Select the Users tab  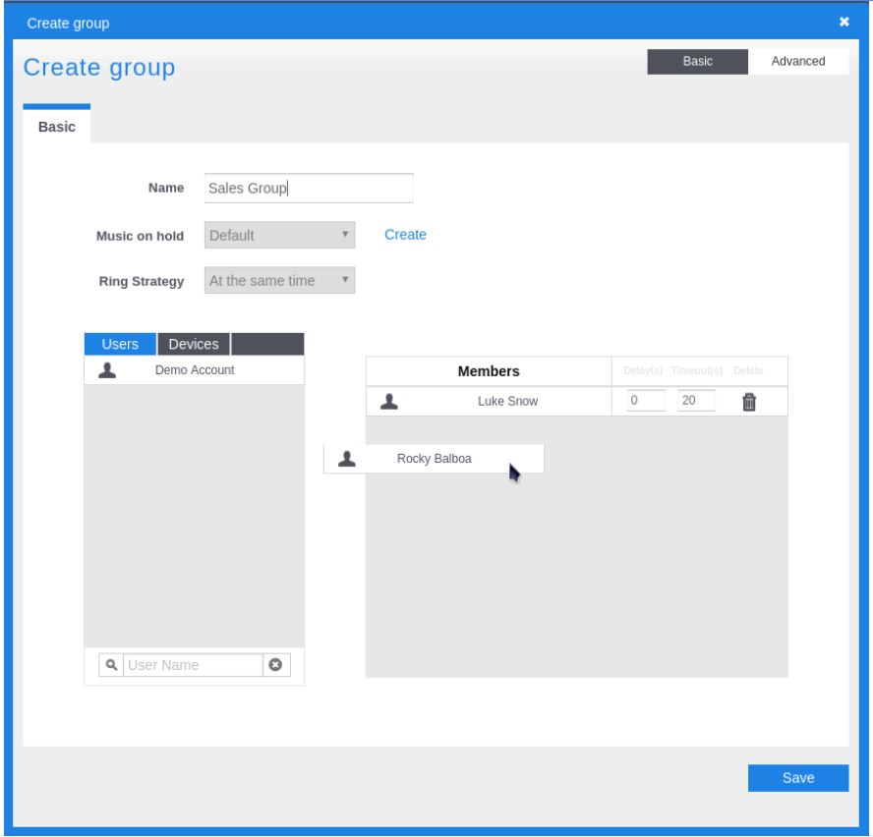[120, 344]
